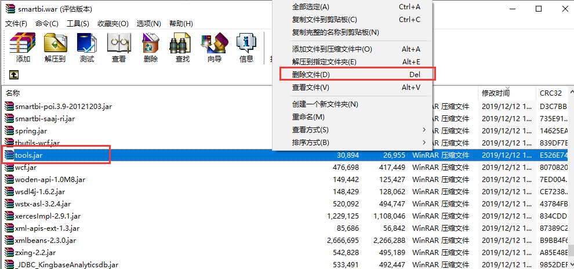Open the 工具(S) menu

[78, 23]
